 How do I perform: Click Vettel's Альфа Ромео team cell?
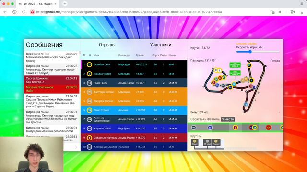[x=126, y=138]
